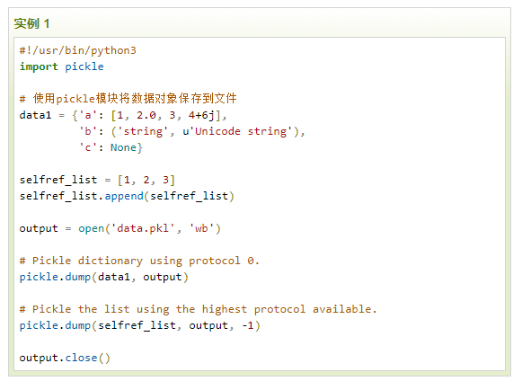This screenshot has width=522, height=381.
Task: Click the append method call
Action: pyautogui.click(x=124, y=196)
